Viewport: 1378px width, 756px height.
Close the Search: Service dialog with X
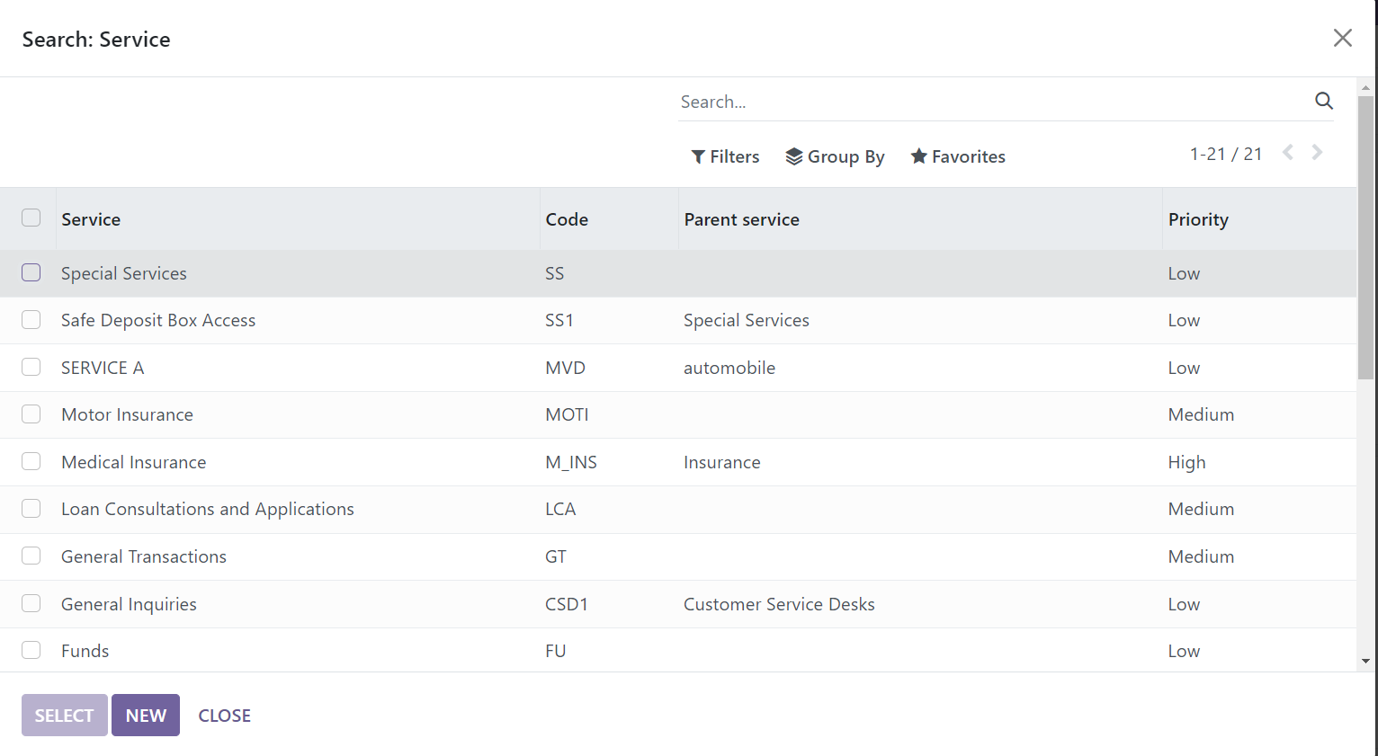[1342, 38]
